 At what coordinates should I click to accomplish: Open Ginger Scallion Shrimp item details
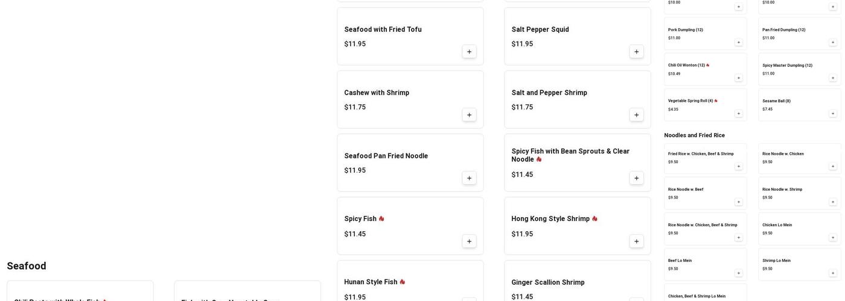pos(547,282)
